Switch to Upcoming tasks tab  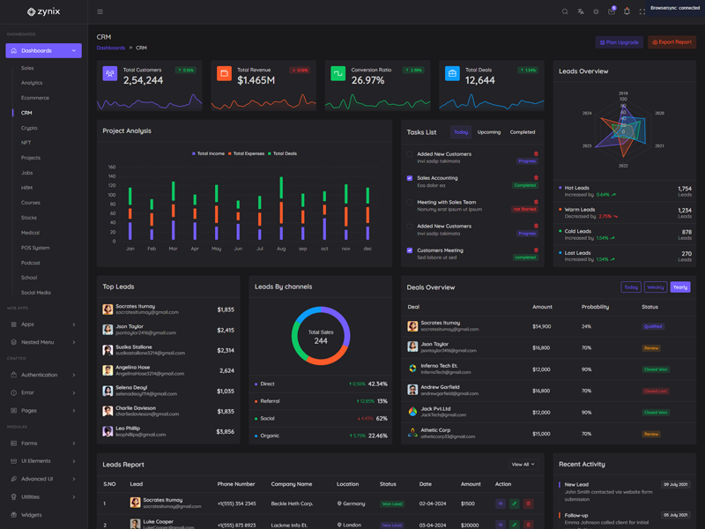(x=488, y=132)
